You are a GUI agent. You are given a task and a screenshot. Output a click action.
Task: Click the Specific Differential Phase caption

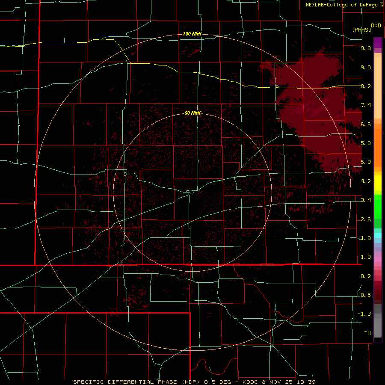point(194,382)
